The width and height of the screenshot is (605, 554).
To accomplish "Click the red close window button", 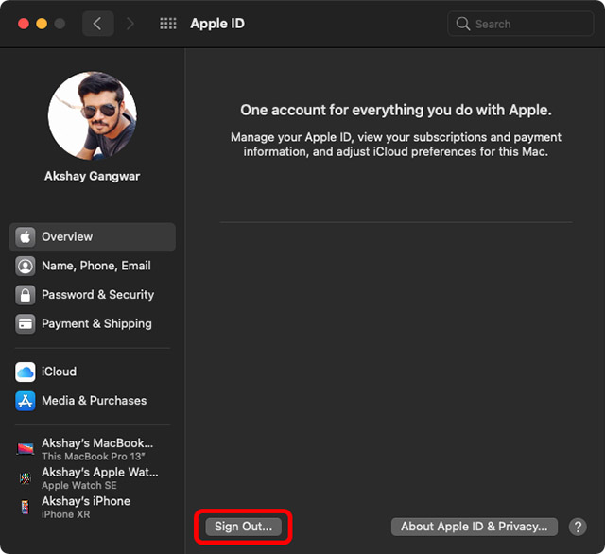I will pos(24,24).
